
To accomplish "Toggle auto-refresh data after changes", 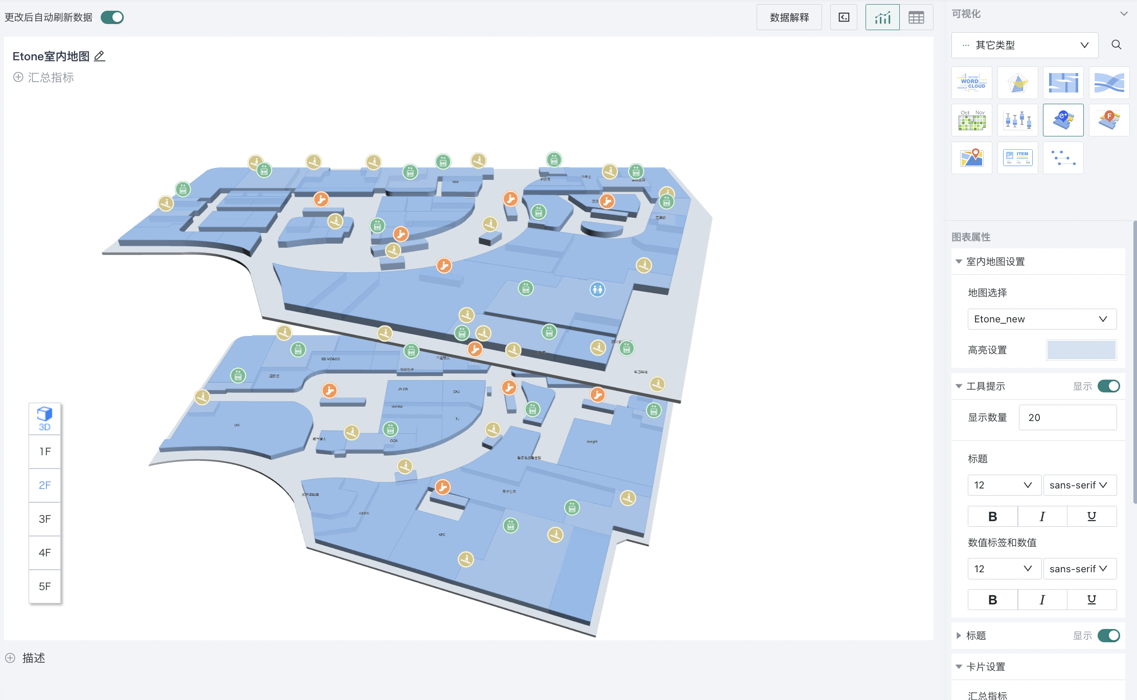I will pyautogui.click(x=112, y=17).
